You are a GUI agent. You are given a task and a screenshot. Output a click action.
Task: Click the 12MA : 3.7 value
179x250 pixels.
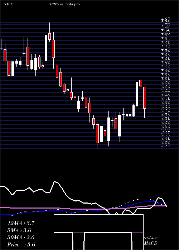pyautogui.click(x=21, y=223)
